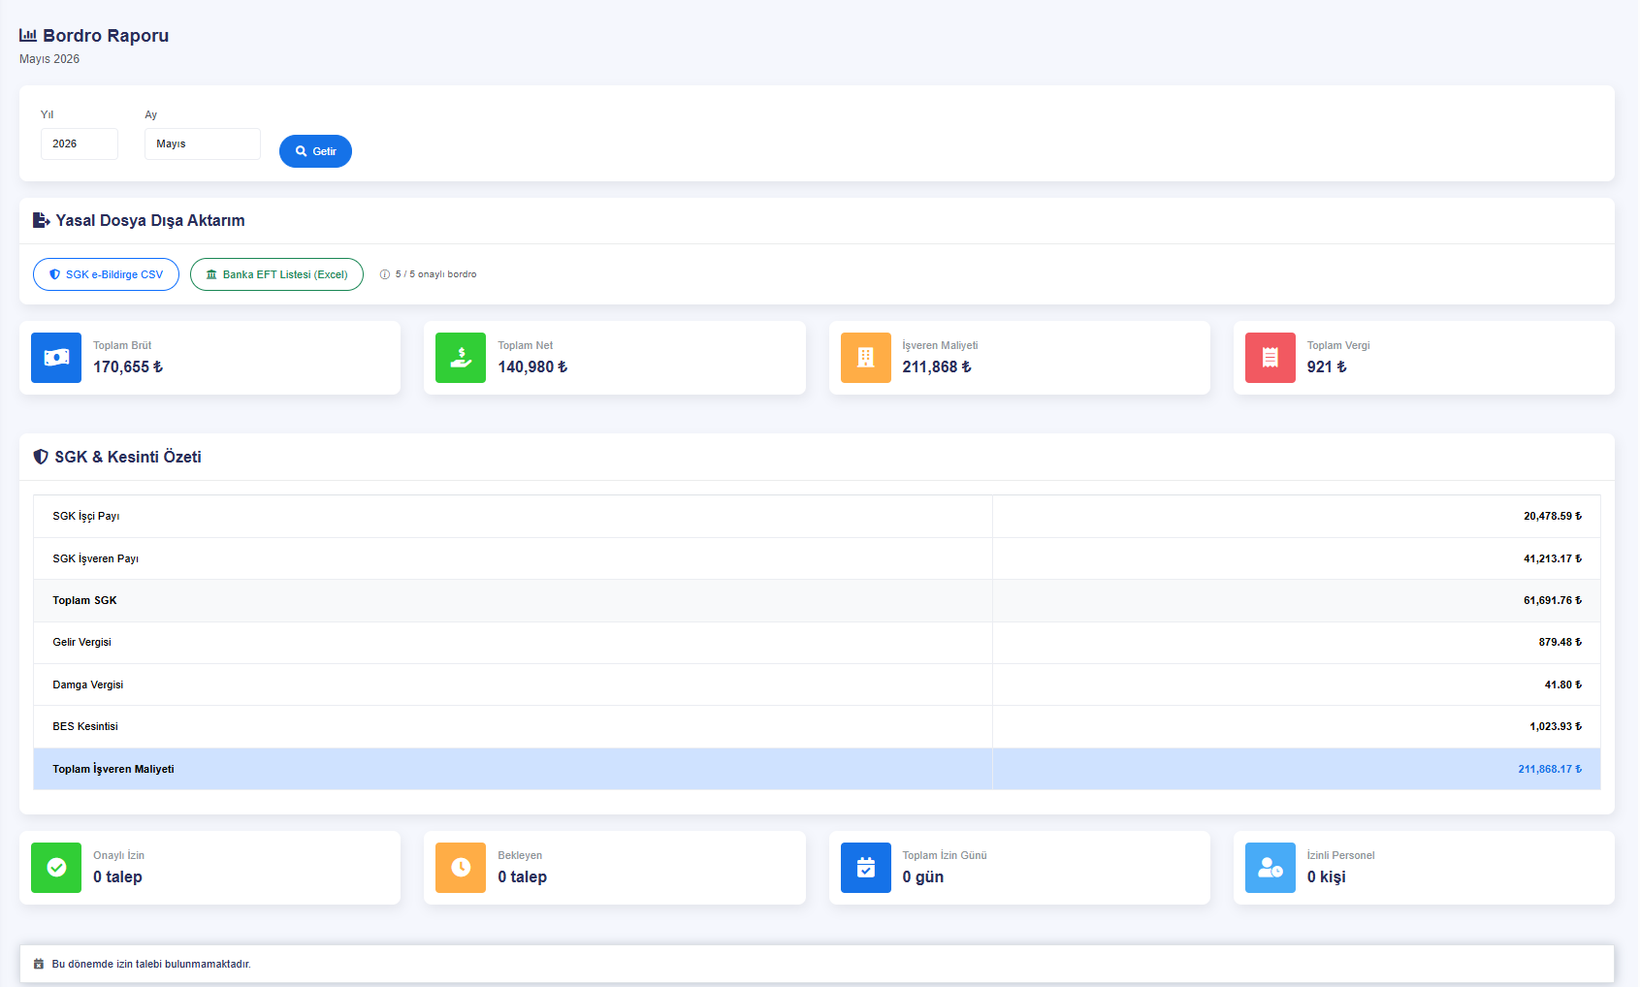This screenshot has width=1640, height=987.
Task: Click the Toplam Brüt money icon
Action: coord(56,358)
